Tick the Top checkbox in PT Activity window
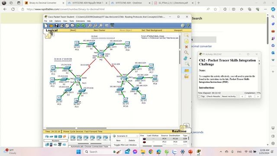Viewport: 277px width, 156px height. (x=199, y=96)
